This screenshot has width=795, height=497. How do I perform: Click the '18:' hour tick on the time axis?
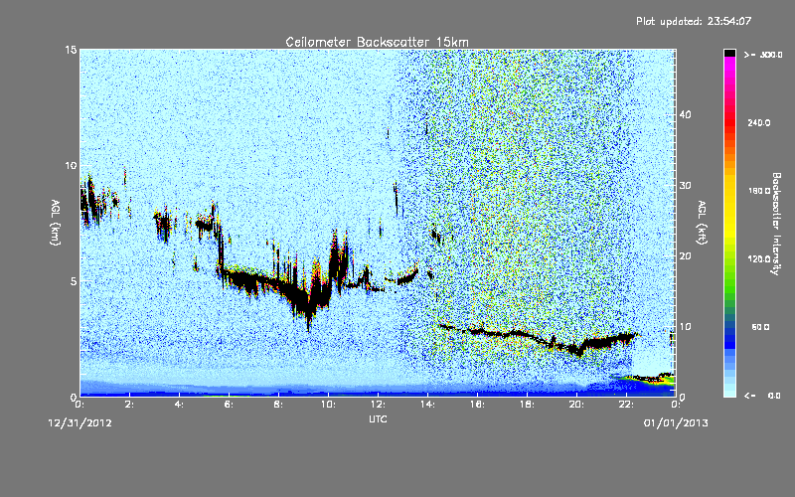tap(527, 405)
